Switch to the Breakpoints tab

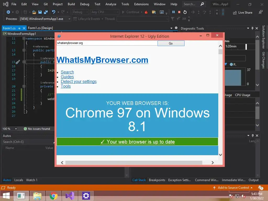157,180
